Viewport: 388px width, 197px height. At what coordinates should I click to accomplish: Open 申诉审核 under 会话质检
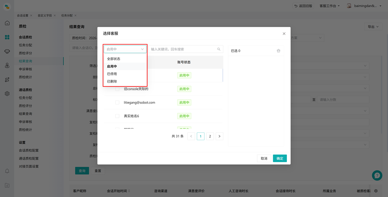pyautogui.click(x=25, y=69)
